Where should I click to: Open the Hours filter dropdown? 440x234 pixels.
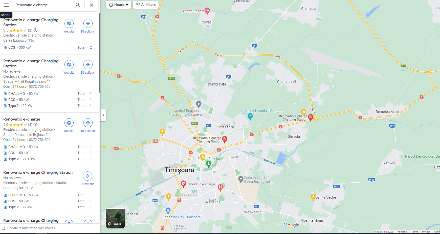(x=118, y=5)
